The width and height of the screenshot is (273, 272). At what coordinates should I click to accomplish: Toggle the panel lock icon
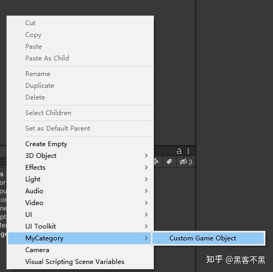[179, 151]
